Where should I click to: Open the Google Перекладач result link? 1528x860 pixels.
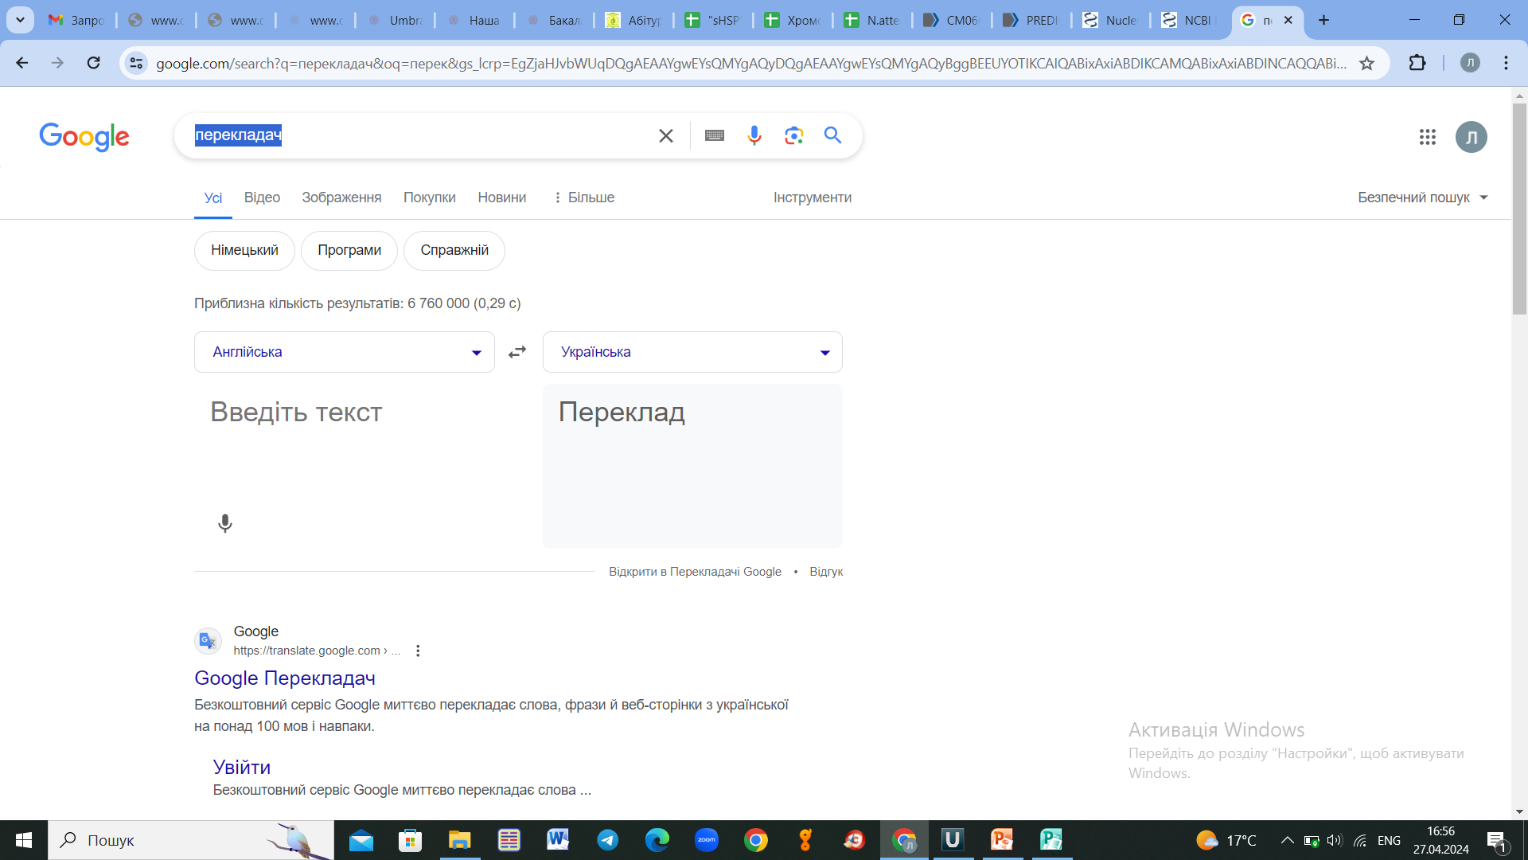285,678
